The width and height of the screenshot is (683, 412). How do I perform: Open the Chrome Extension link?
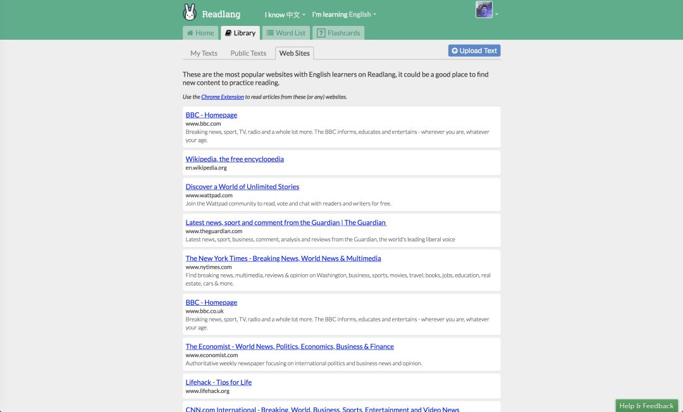pos(223,97)
